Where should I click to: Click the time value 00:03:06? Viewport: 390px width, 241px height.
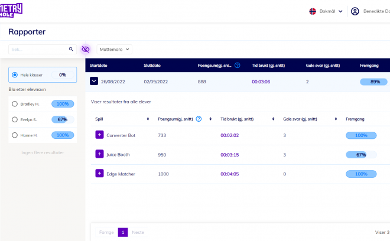tap(261, 82)
